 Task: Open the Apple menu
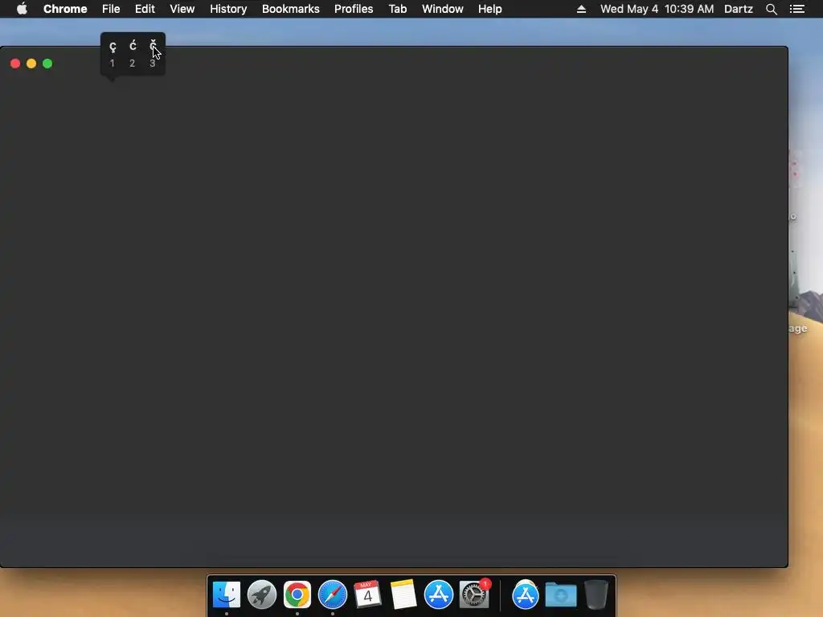click(22, 9)
